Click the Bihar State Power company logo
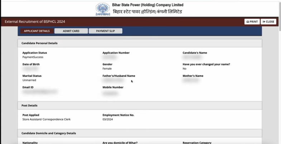The width and height of the screenshot is (281, 144). point(103,9)
